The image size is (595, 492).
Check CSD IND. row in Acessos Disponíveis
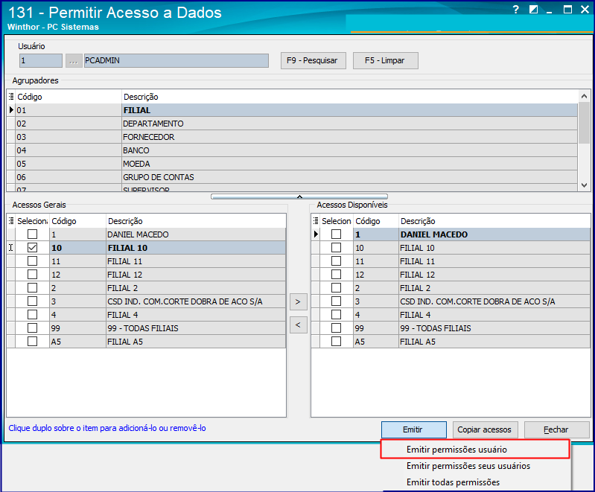pos(336,301)
